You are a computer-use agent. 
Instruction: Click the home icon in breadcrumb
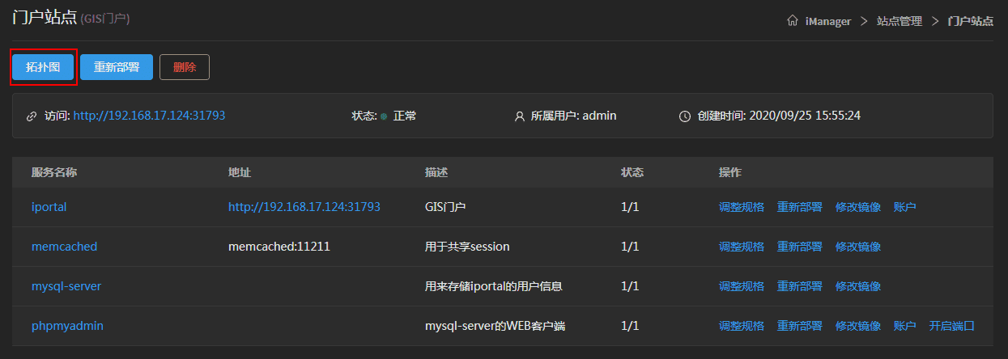pos(793,21)
